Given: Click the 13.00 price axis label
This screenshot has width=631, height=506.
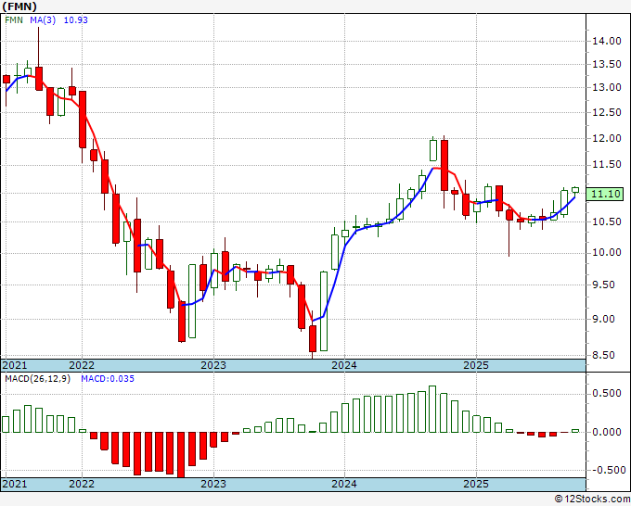Looking at the screenshot, I should point(607,88).
